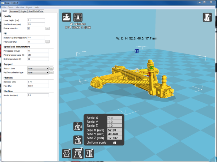Open the Machine menu
Viewport: 217px width, 162px height.
pos(20,7)
